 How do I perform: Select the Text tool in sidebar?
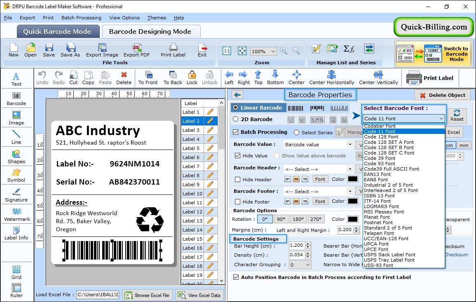point(16,79)
